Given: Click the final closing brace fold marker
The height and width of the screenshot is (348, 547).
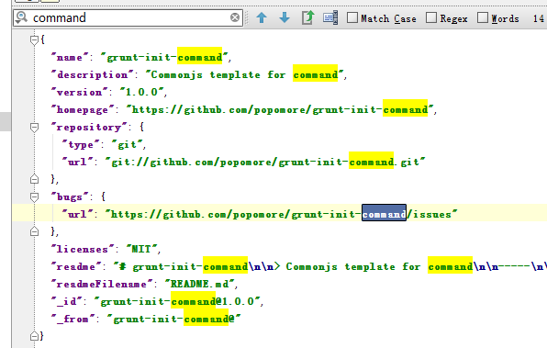Looking at the screenshot, I should (34, 336).
